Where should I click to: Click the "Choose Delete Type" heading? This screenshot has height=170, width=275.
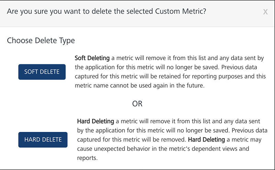[41, 41]
